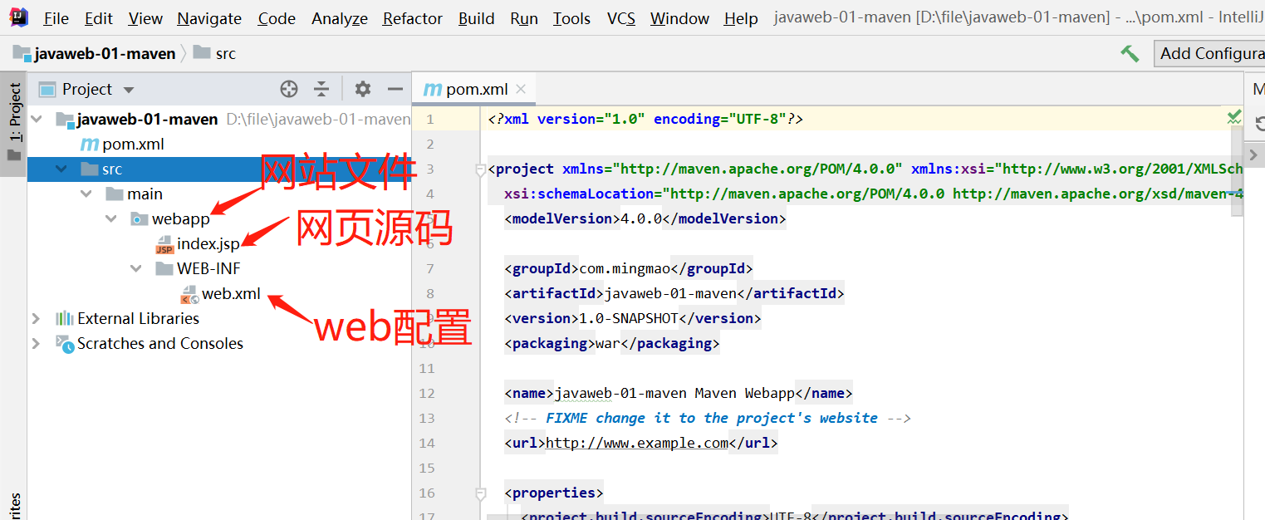Click the fold toggle at line 16 properties

coord(480,493)
